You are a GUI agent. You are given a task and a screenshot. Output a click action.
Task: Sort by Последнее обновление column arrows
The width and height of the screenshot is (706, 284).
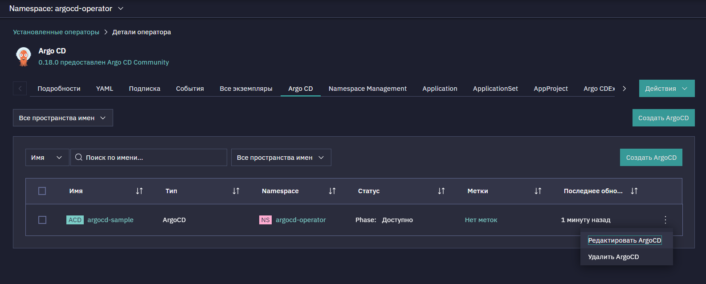pos(634,191)
